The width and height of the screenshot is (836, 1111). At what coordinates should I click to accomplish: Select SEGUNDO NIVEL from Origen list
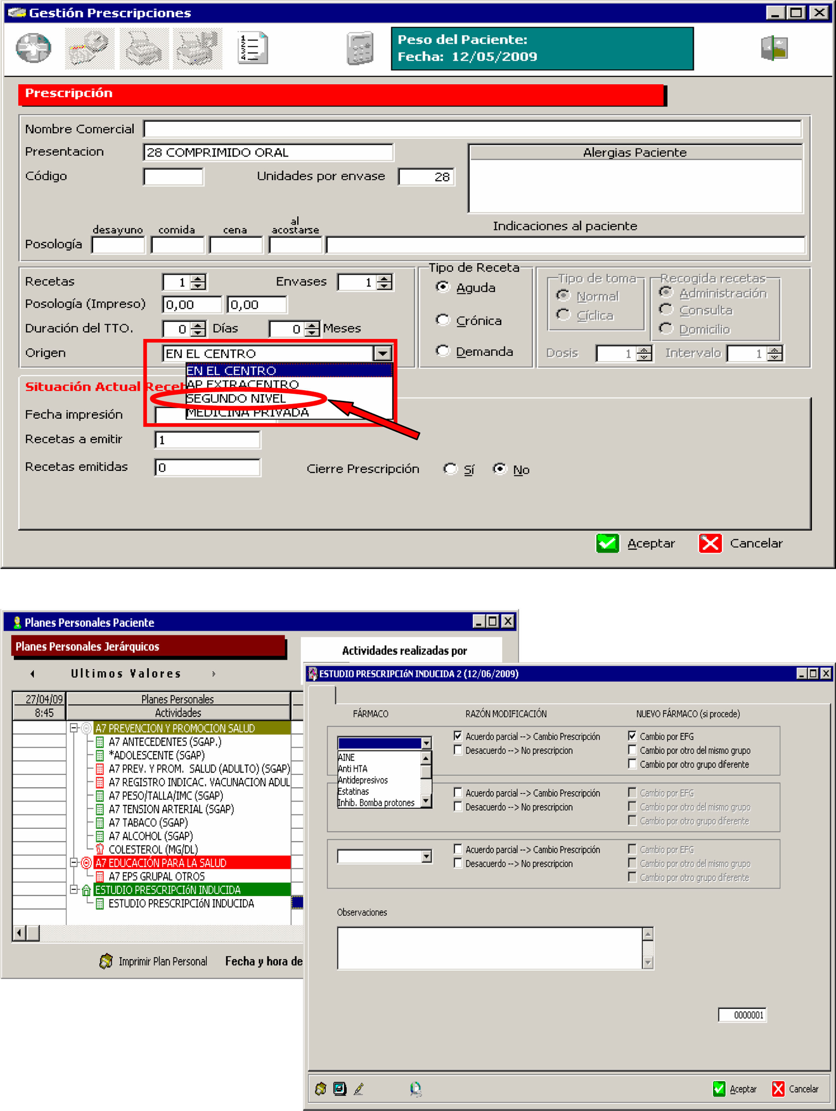point(236,398)
